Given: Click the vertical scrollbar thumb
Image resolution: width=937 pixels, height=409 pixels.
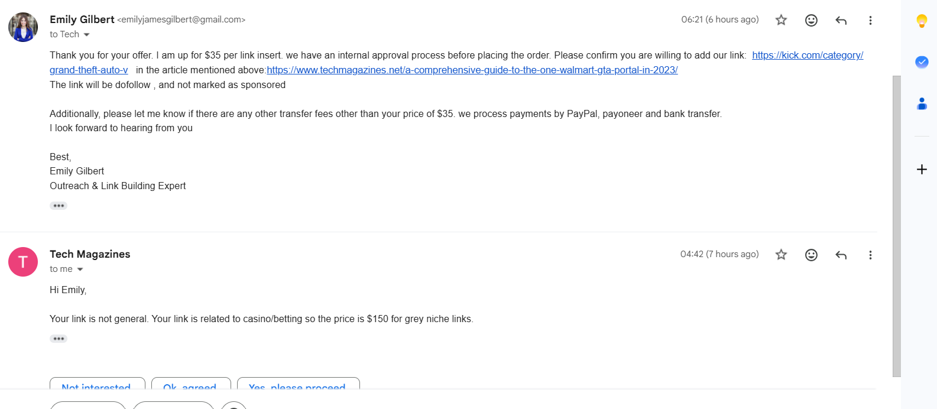Looking at the screenshot, I should coord(896,226).
